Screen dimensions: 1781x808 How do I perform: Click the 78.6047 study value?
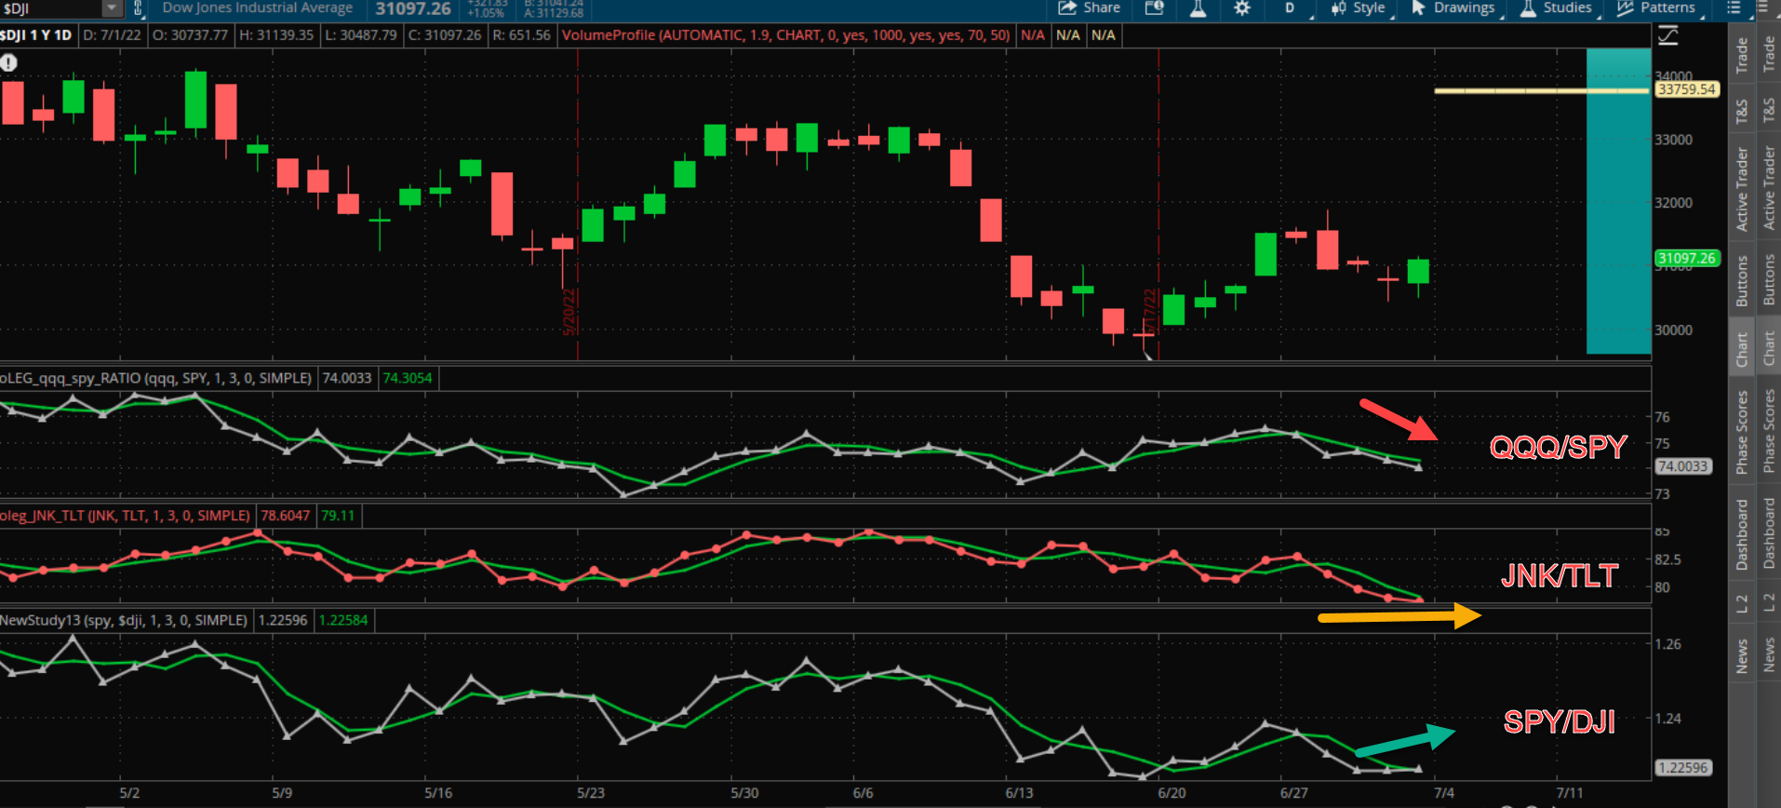coord(285,516)
